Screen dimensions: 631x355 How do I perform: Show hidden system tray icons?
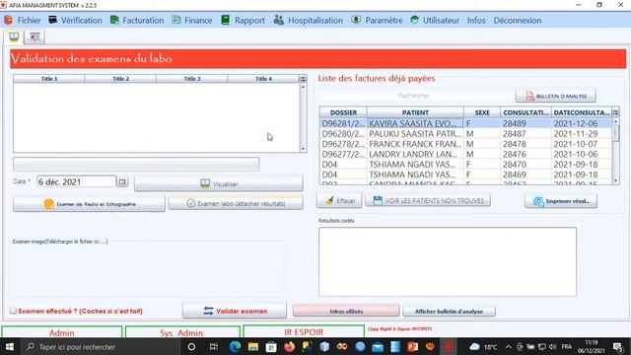[x=509, y=346]
